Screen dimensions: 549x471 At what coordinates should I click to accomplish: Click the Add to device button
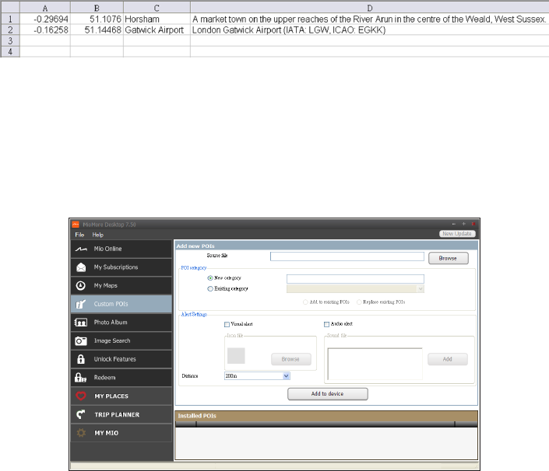(327, 394)
